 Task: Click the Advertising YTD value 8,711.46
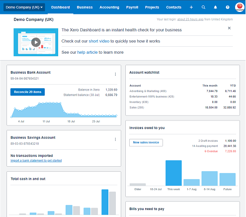click(230, 91)
